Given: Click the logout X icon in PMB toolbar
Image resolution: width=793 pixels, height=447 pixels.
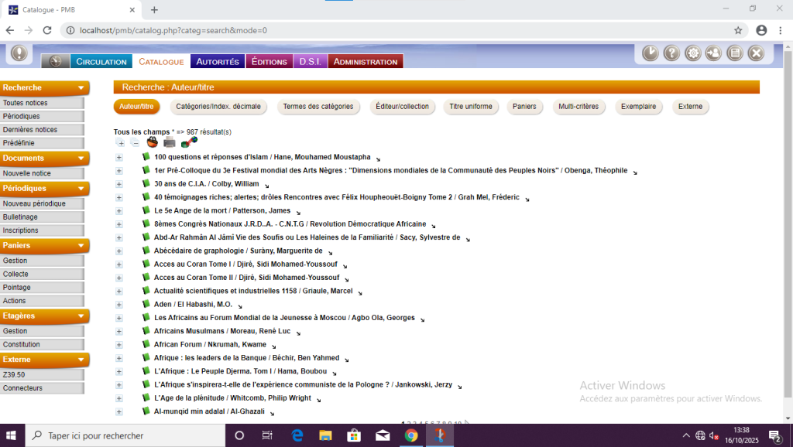Looking at the screenshot, I should [756, 53].
